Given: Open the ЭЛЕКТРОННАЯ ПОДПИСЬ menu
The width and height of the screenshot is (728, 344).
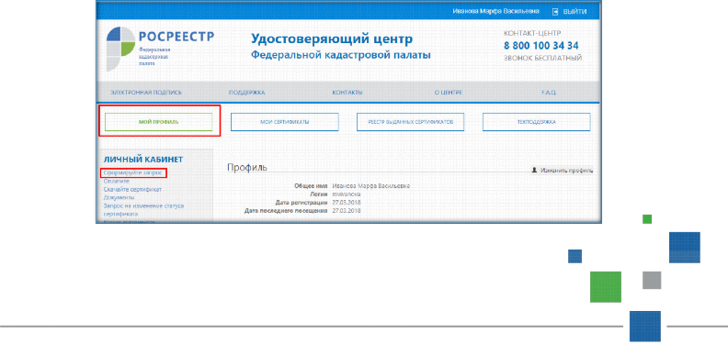Looking at the screenshot, I should 146,93.
